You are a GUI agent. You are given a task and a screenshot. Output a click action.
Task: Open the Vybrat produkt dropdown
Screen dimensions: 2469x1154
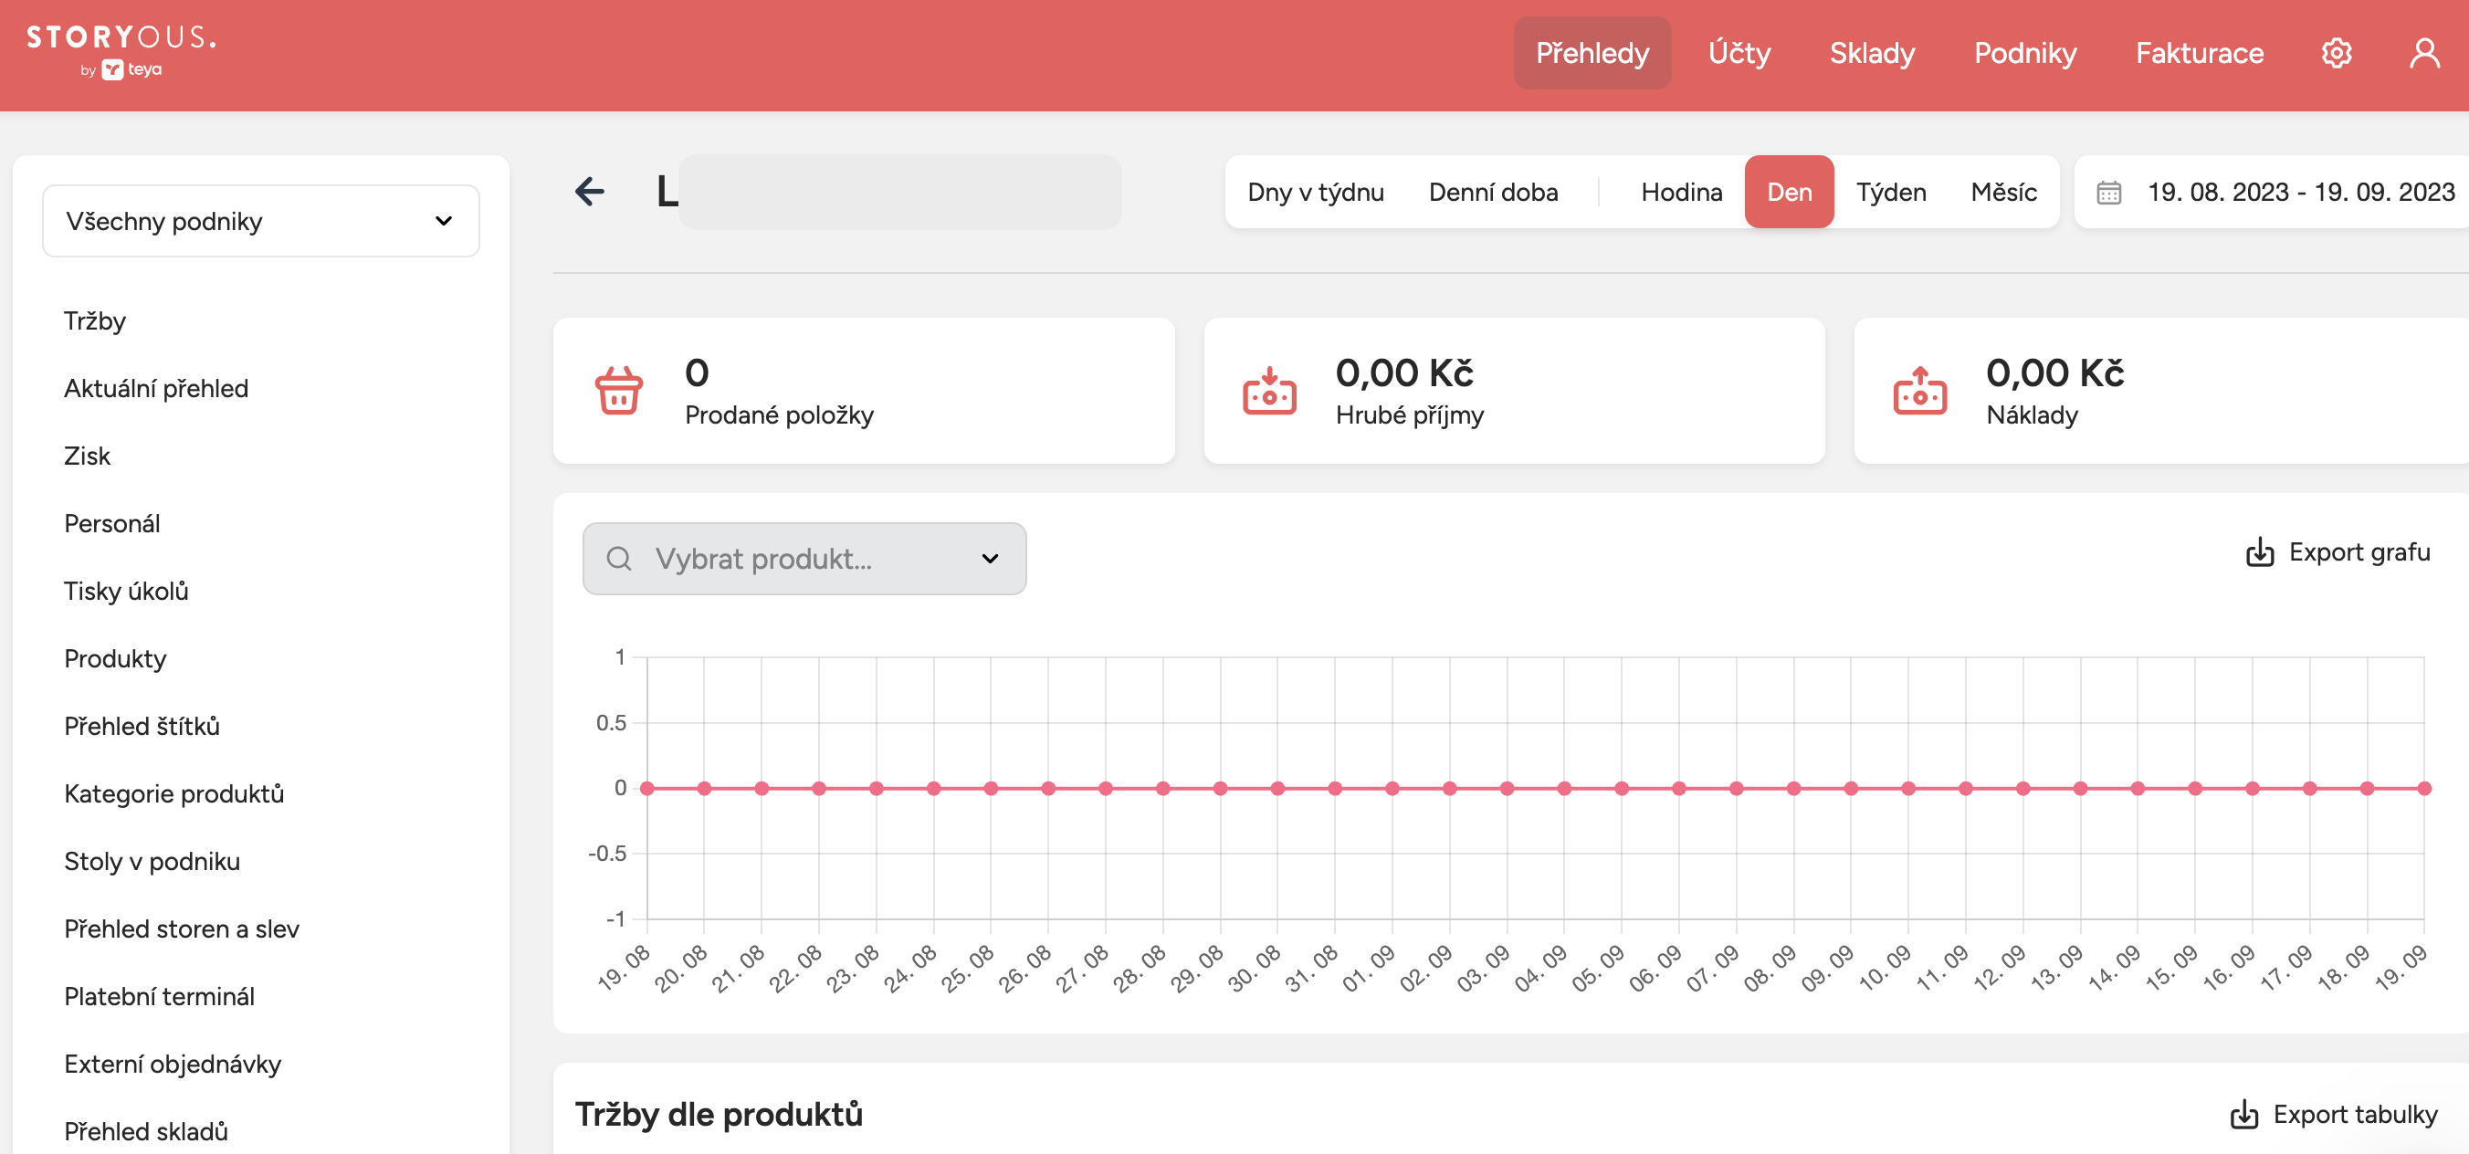point(804,559)
